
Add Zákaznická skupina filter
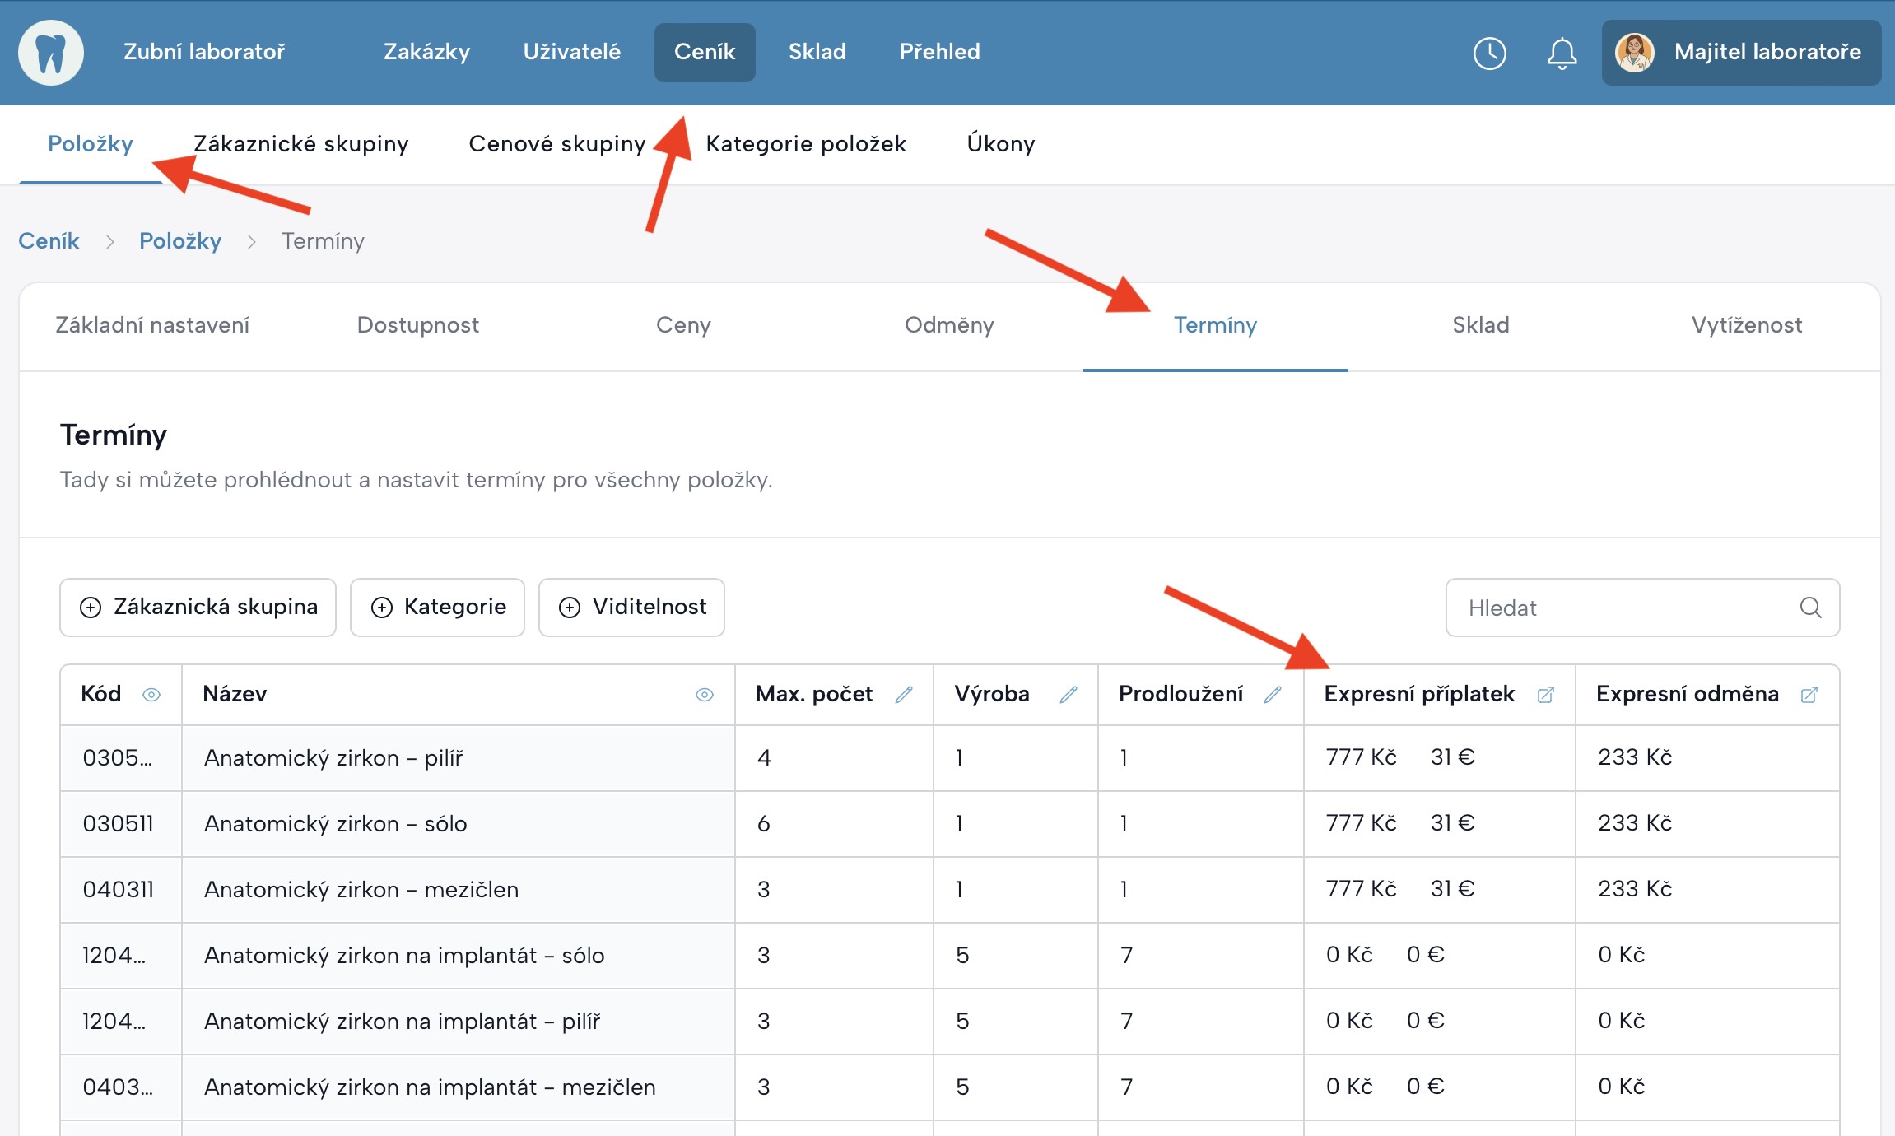coord(198,608)
